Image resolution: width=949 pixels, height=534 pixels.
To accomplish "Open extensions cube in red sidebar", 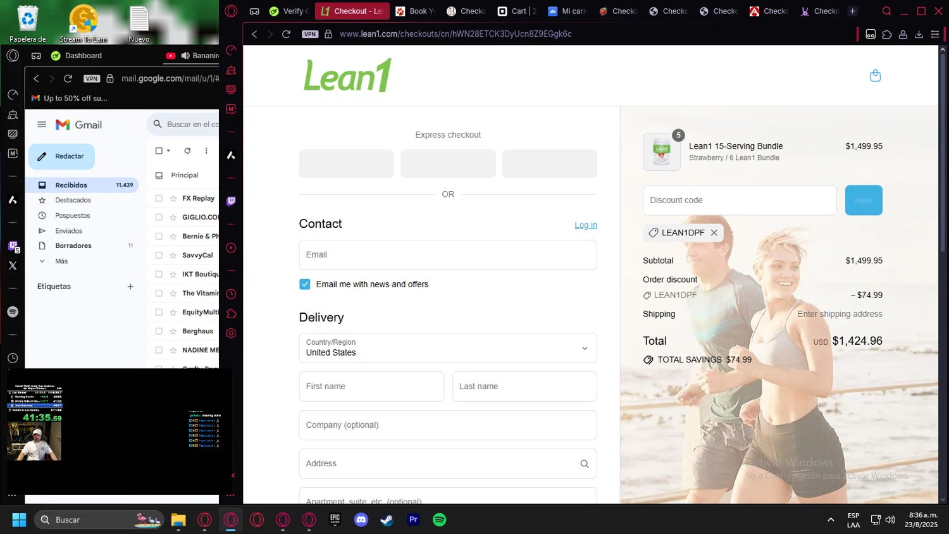I will tap(231, 313).
